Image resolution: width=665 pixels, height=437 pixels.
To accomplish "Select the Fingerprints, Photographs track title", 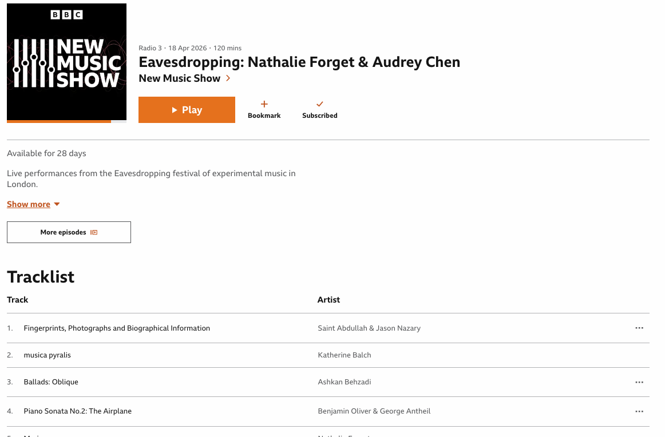I will [x=117, y=328].
